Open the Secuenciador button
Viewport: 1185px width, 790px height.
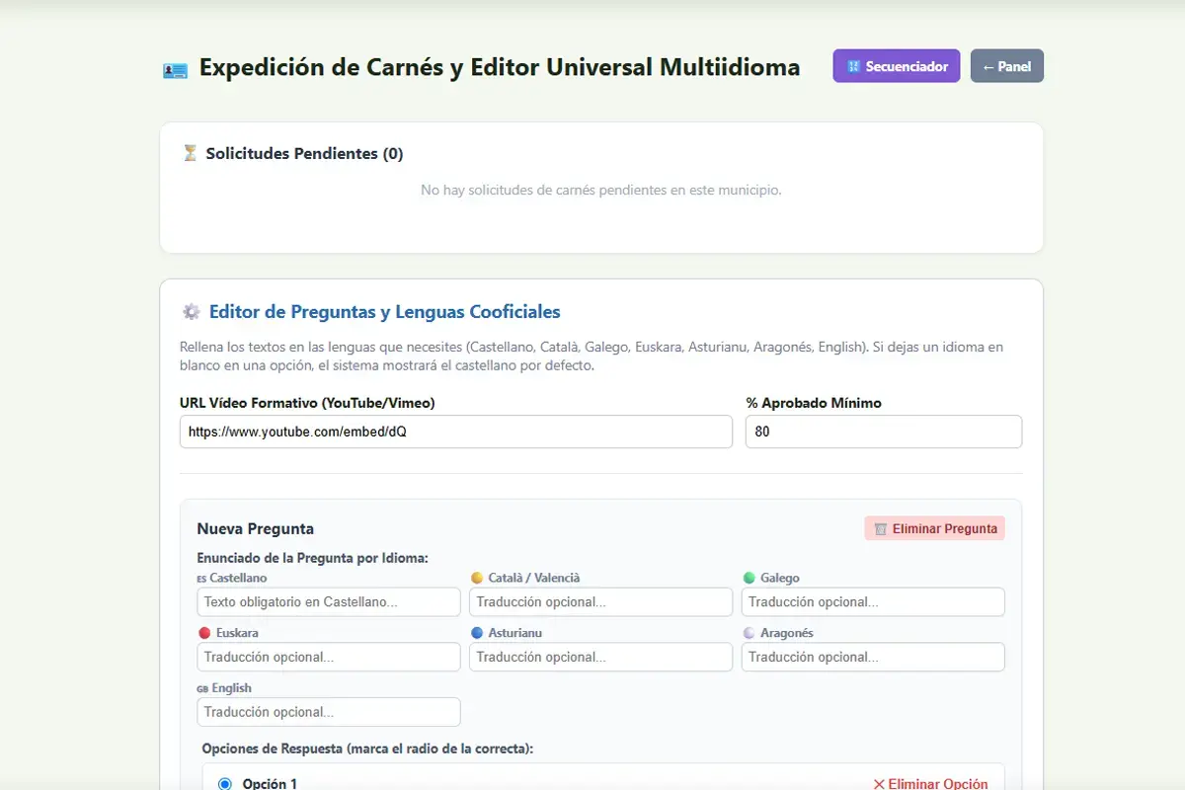(897, 66)
